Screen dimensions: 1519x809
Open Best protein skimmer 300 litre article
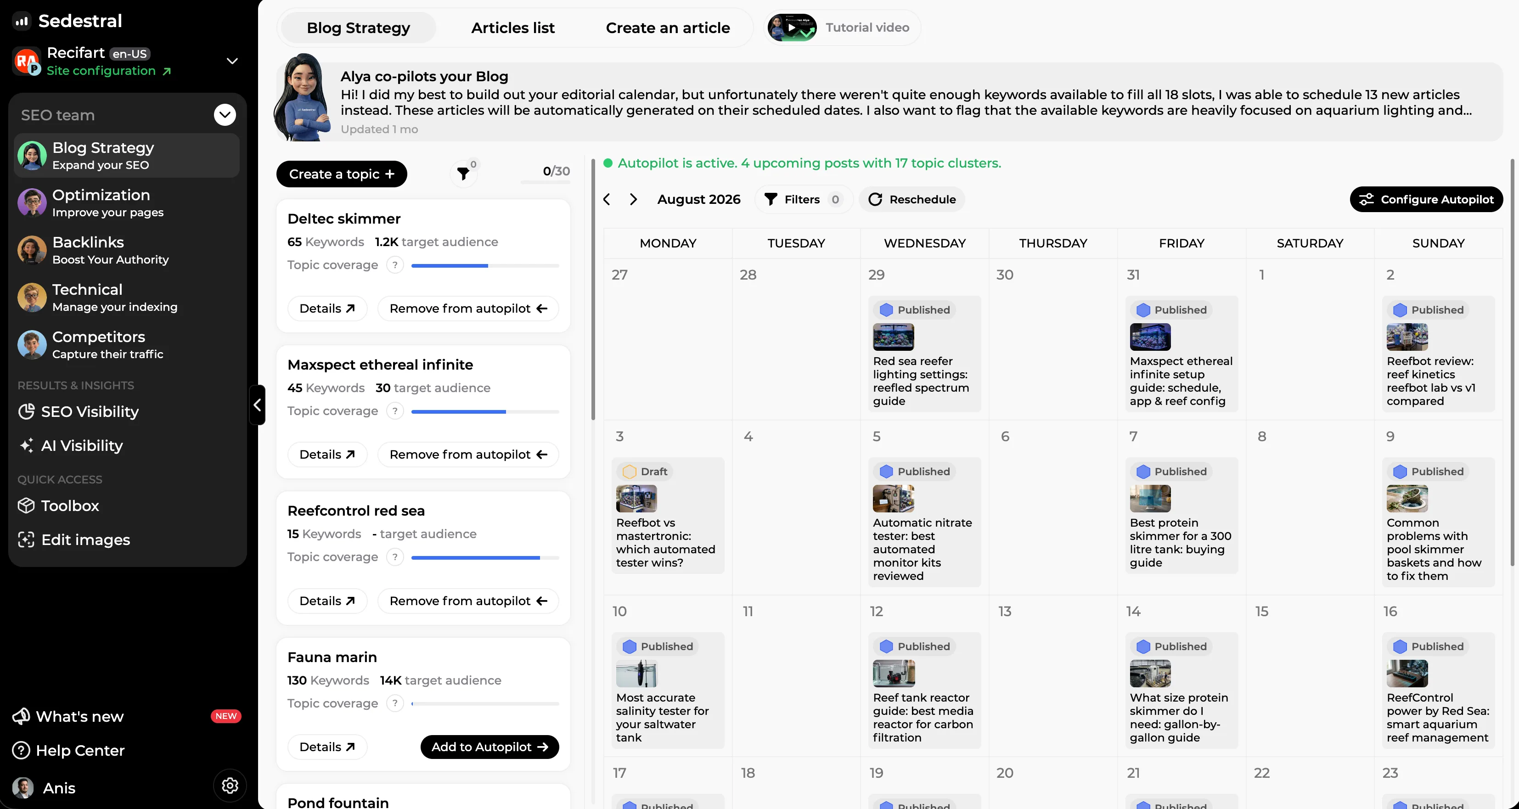coord(1181,516)
